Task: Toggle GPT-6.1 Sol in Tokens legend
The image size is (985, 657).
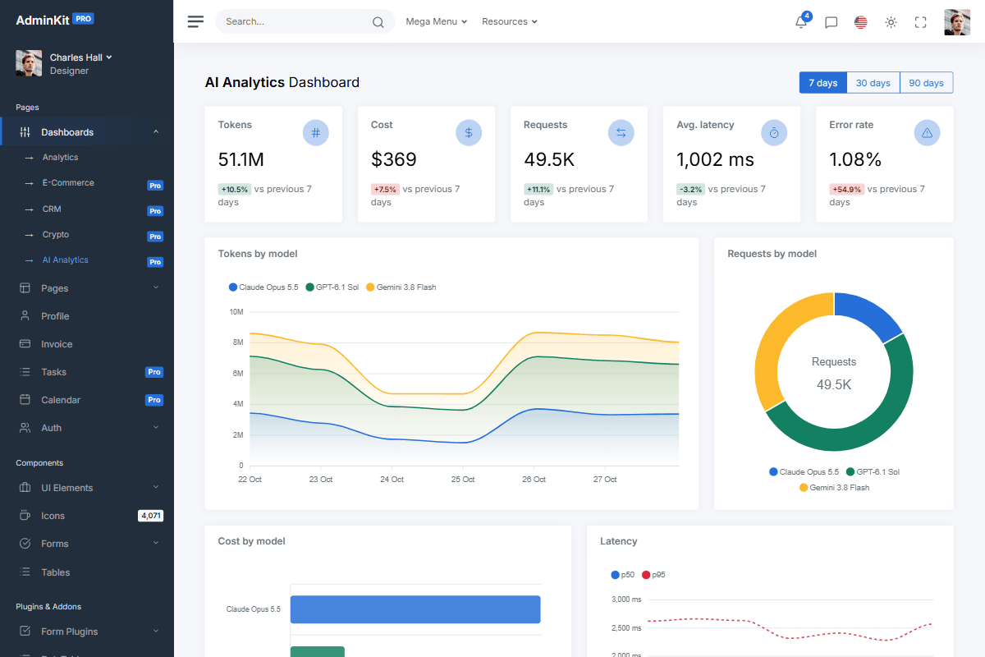Action: pos(332,287)
